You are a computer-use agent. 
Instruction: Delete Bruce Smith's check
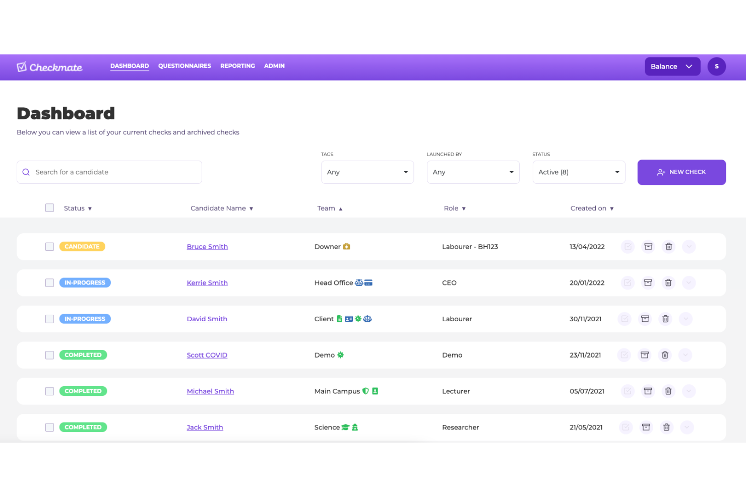[668, 247]
